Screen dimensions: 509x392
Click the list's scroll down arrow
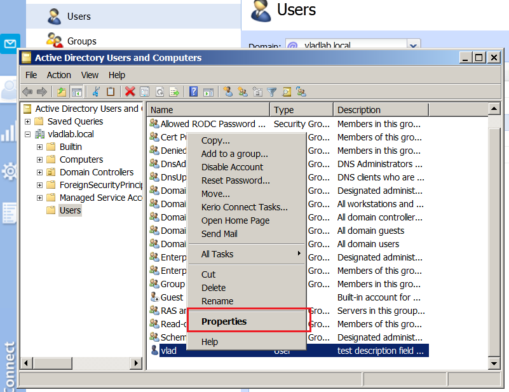point(494,363)
